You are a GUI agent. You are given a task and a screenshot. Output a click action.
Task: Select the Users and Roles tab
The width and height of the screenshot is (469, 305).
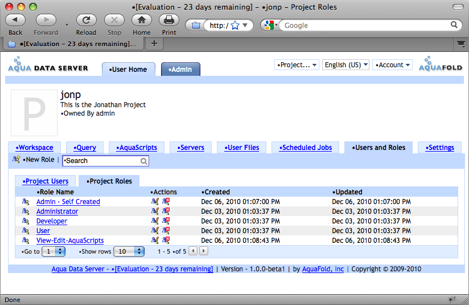(x=379, y=148)
